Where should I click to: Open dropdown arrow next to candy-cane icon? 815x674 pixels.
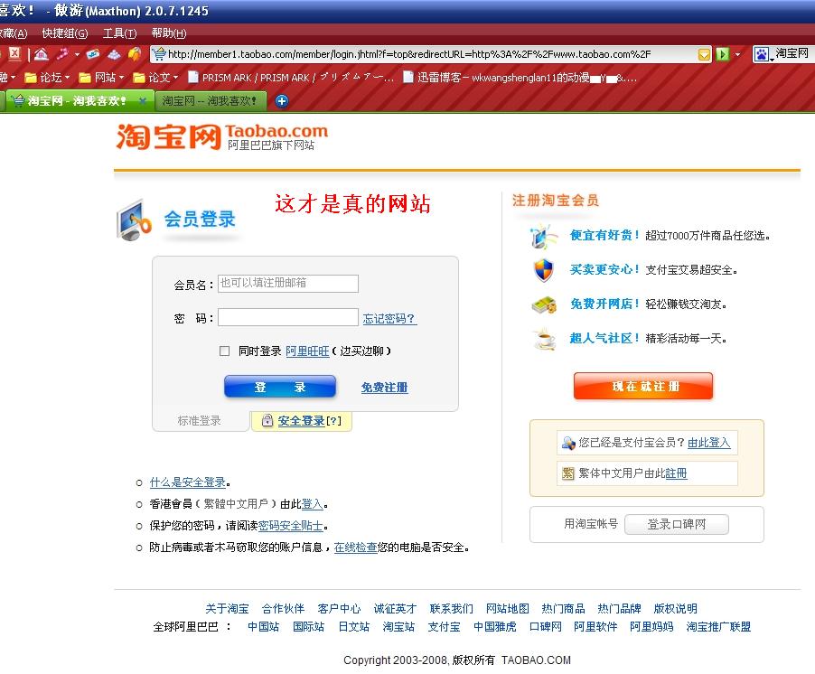[77, 54]
